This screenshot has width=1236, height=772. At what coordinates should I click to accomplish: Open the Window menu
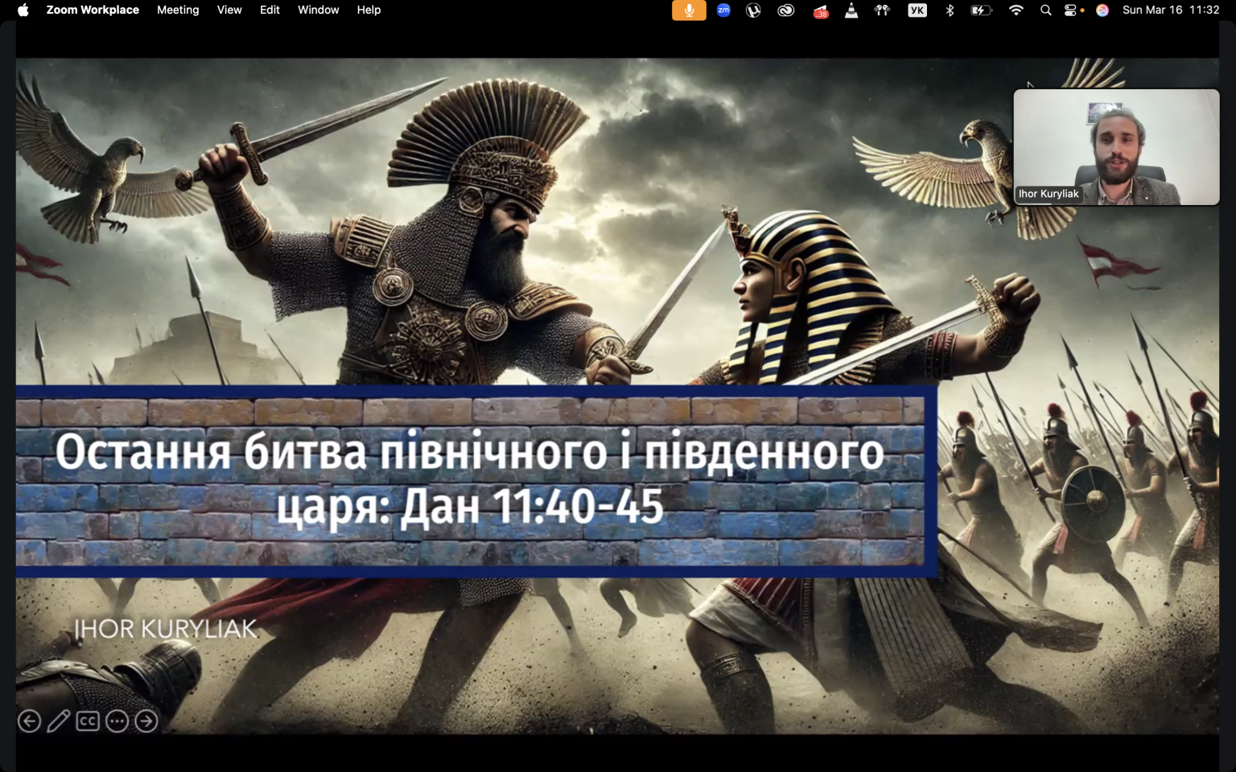319,10
